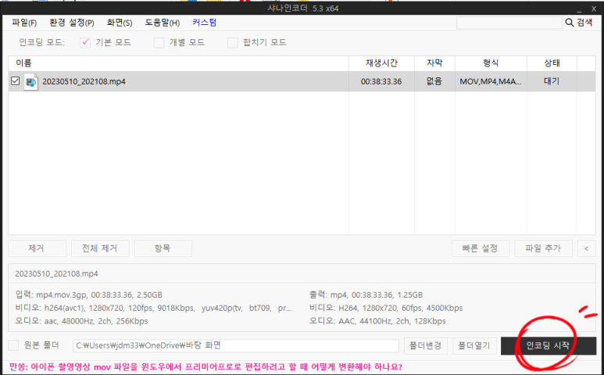Select the 20230510_202108.mp4 file name in list
The height and width of the screenshot is (375, 604).
[x=84, y=81]
